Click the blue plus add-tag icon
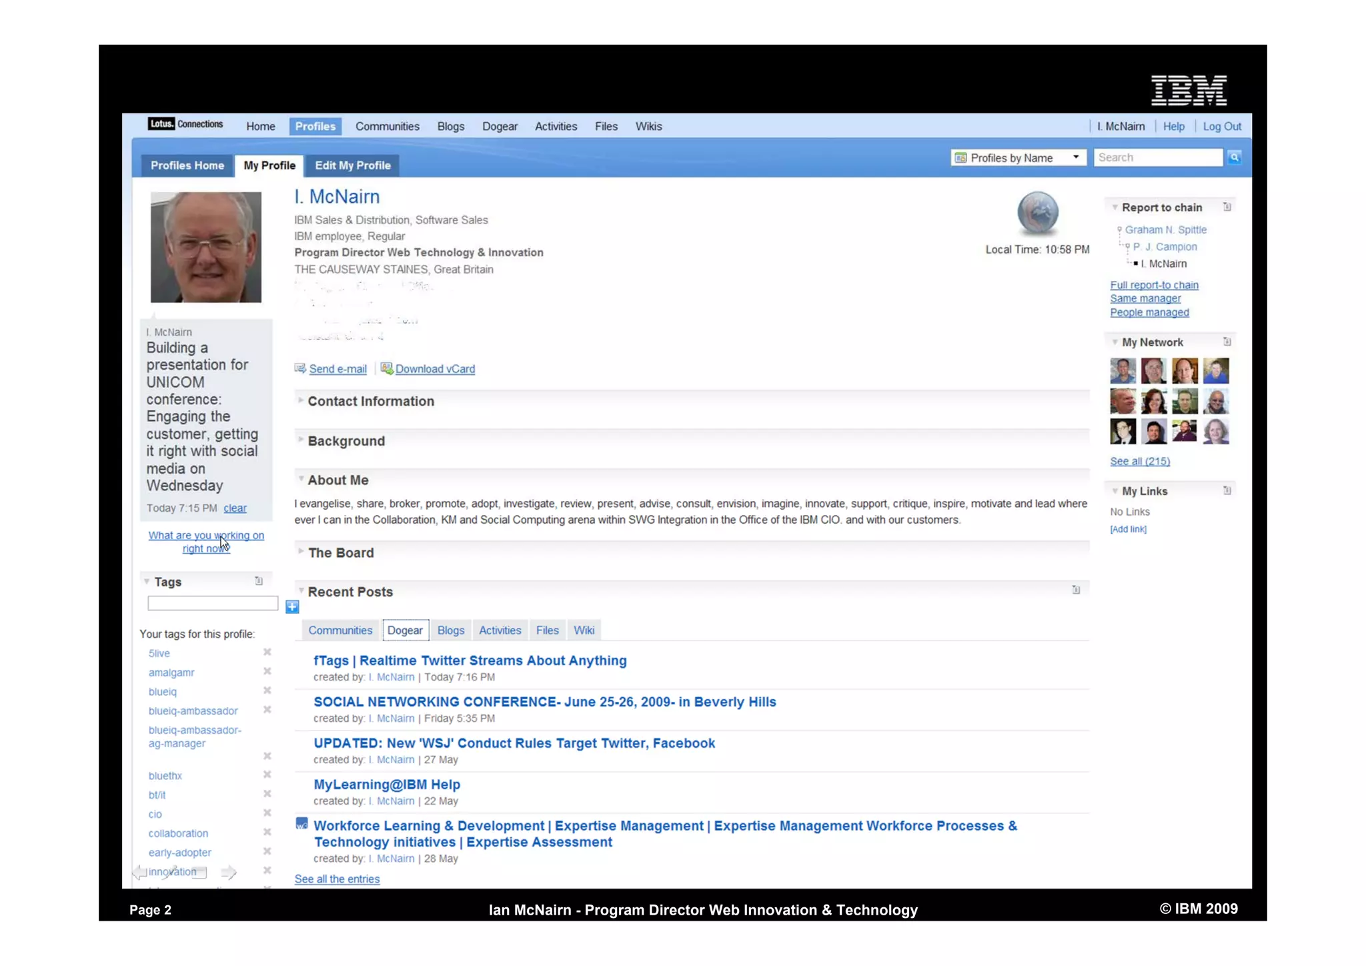This screenshot has width=1366, height=966. point(292,606)
